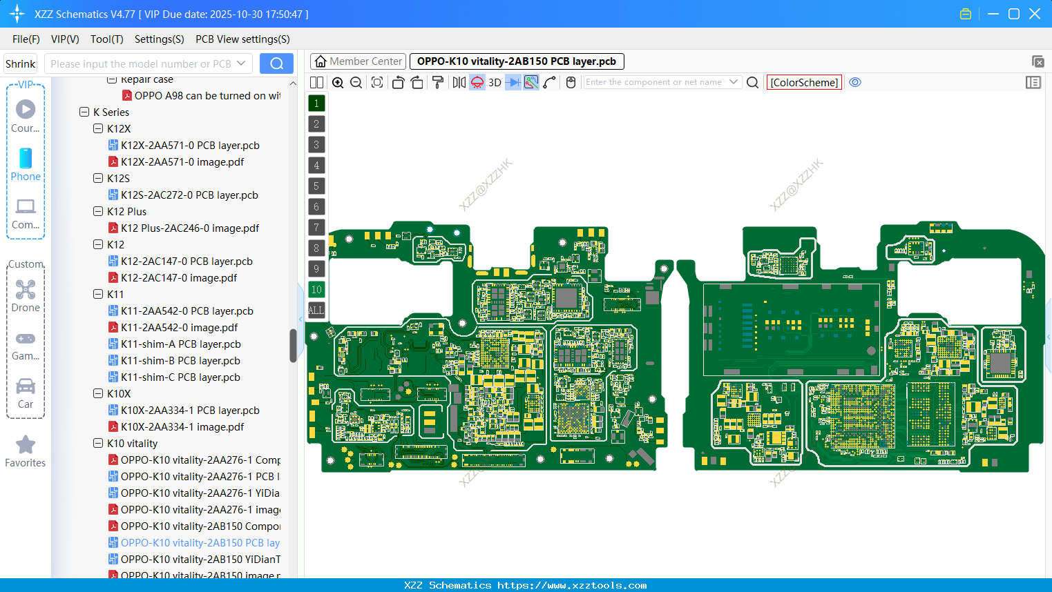1052x592 pixels.
Task: Select ALL layers in the layer column
Action: [x=316, y=310]
